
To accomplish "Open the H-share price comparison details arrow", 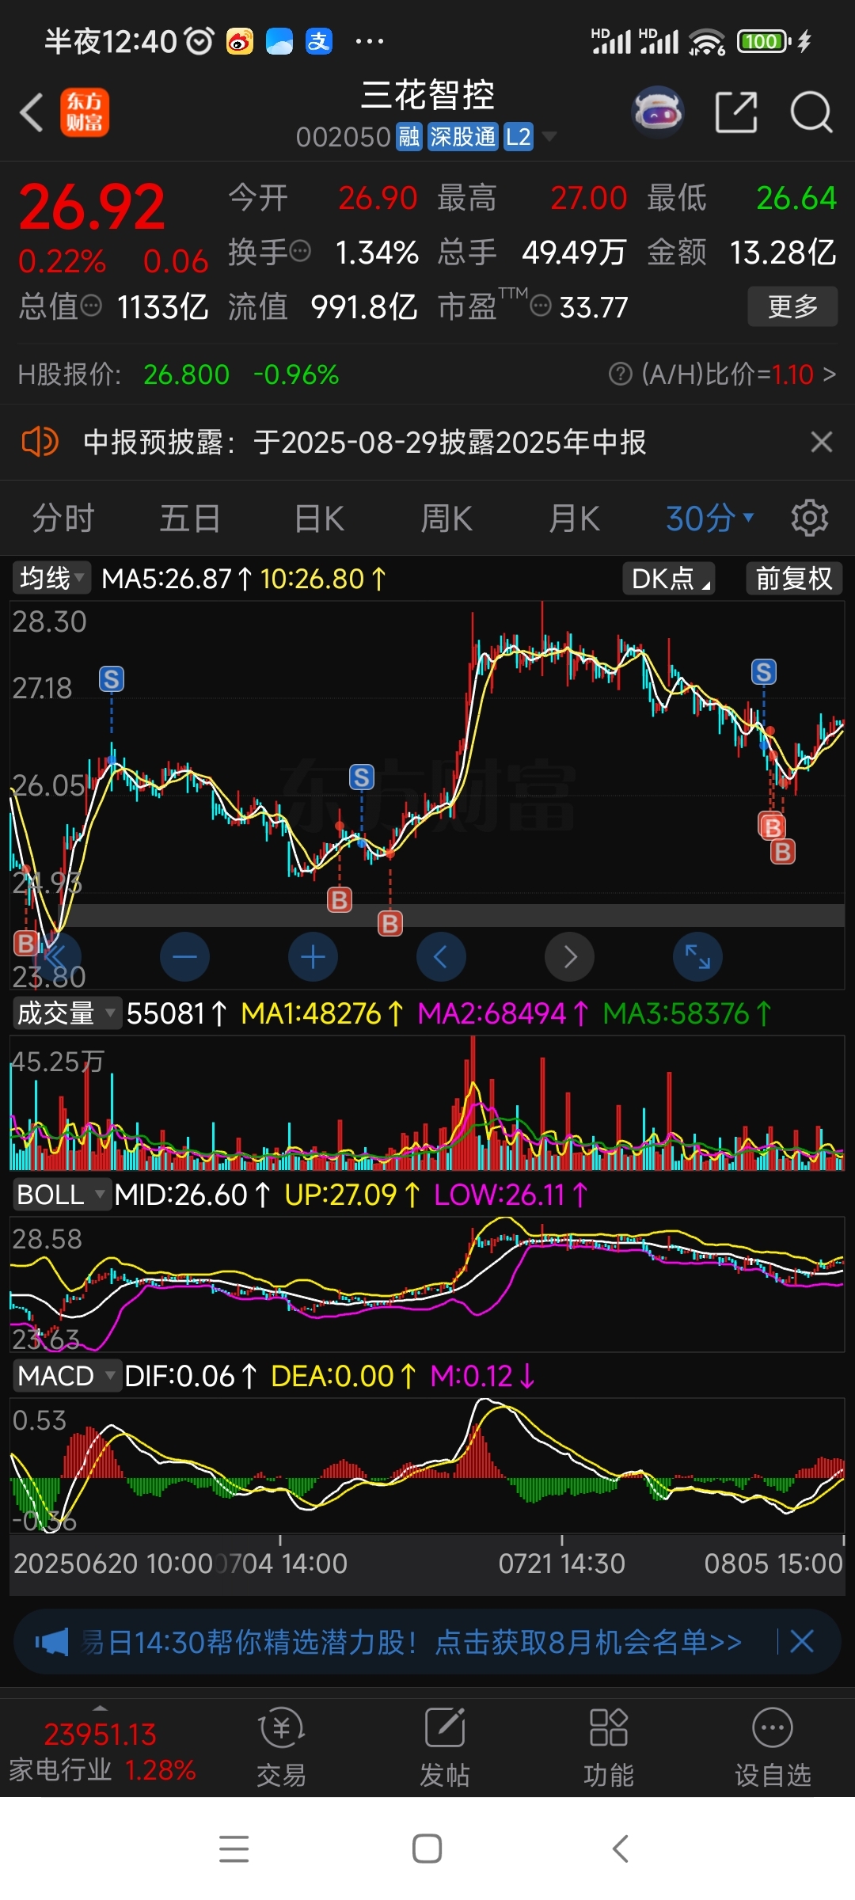I will pos(830,374).
